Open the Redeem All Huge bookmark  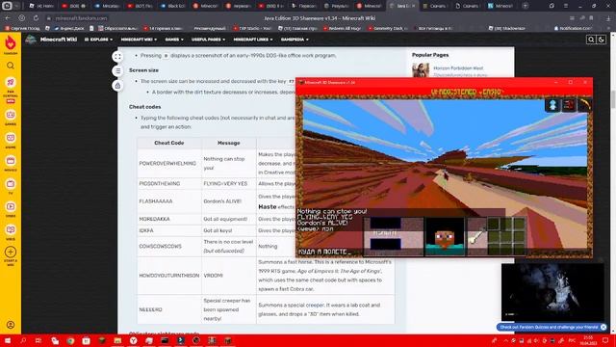[342, 28]
